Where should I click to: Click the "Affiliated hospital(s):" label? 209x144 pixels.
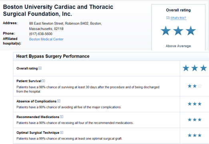coord(12,41)
